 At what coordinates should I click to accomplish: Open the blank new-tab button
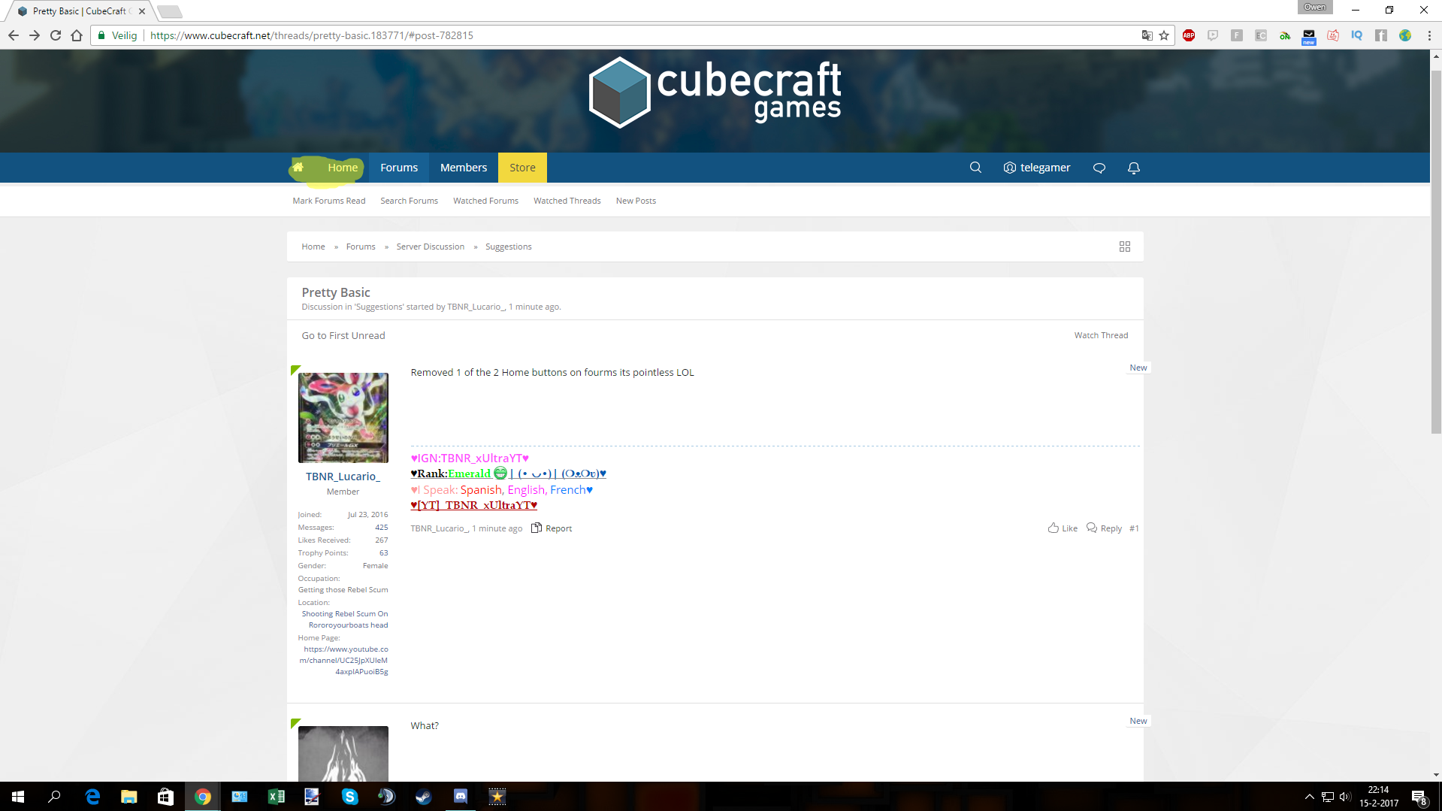click(170, 11)
